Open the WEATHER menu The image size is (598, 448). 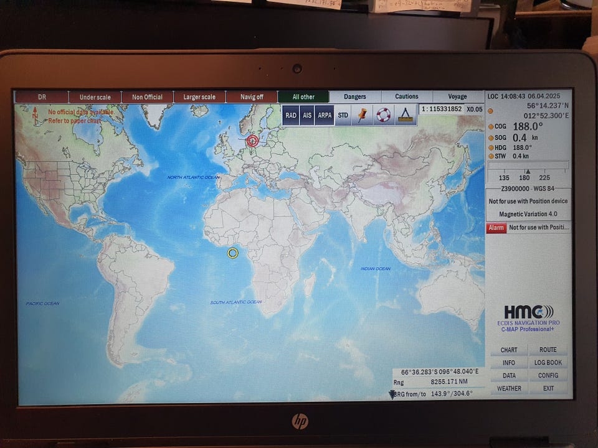click(x=509, y=388)
